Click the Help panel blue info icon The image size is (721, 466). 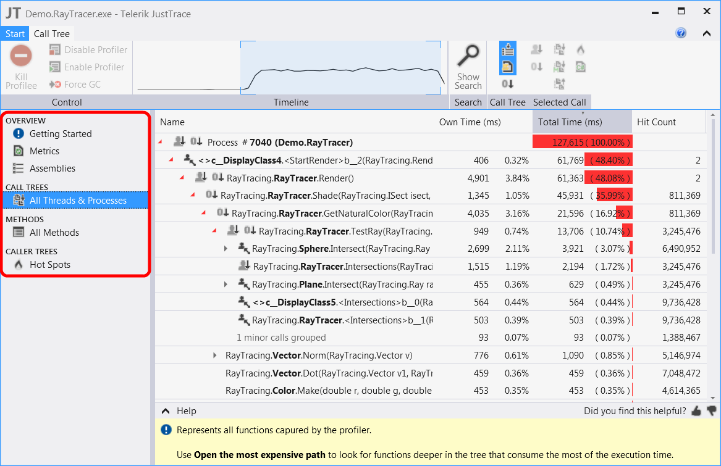pyautogui.click(x=166, y=430)
